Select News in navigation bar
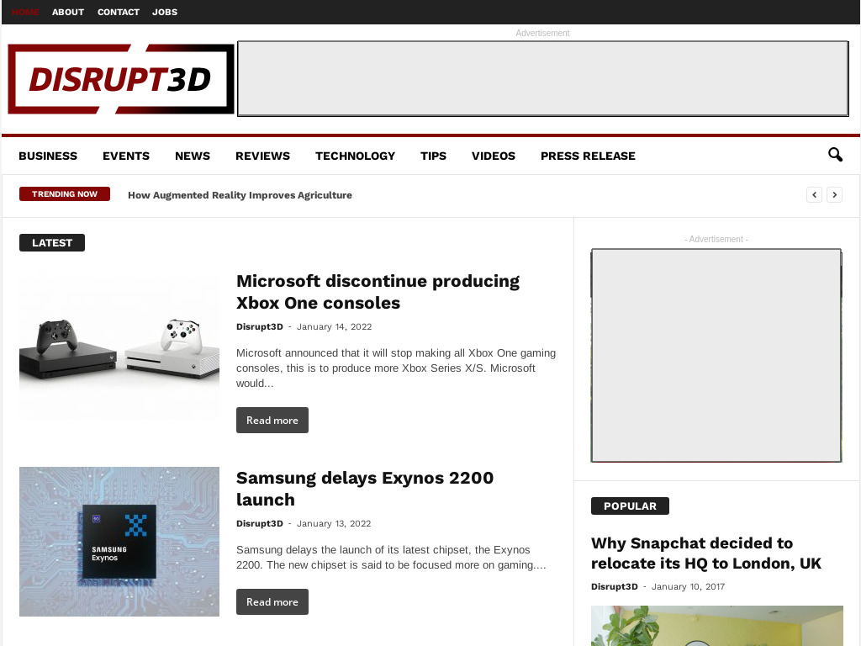Viewport: 861px width, 646px height. click(193, 156)
